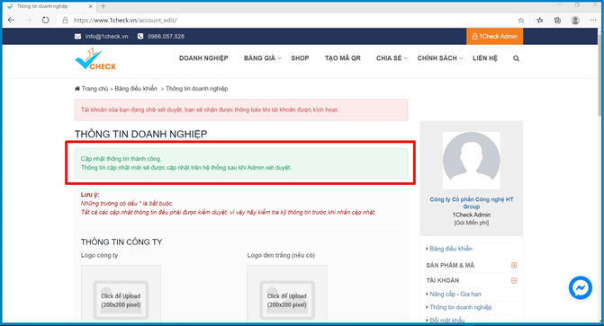
Task: Open the CHIA SẺ dropdown menu
Action: click(392, 58)
